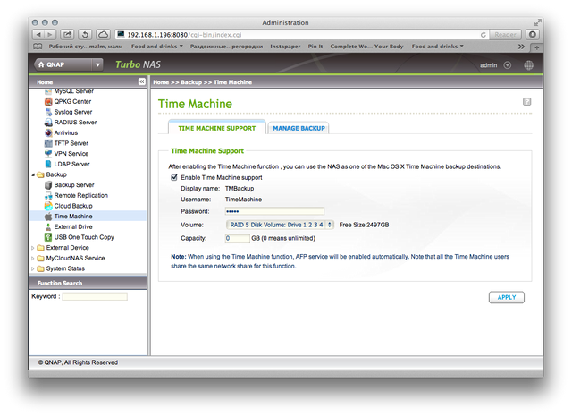
Task: Open second Food and drinks bookmark menu
Action: coord(437,47)
